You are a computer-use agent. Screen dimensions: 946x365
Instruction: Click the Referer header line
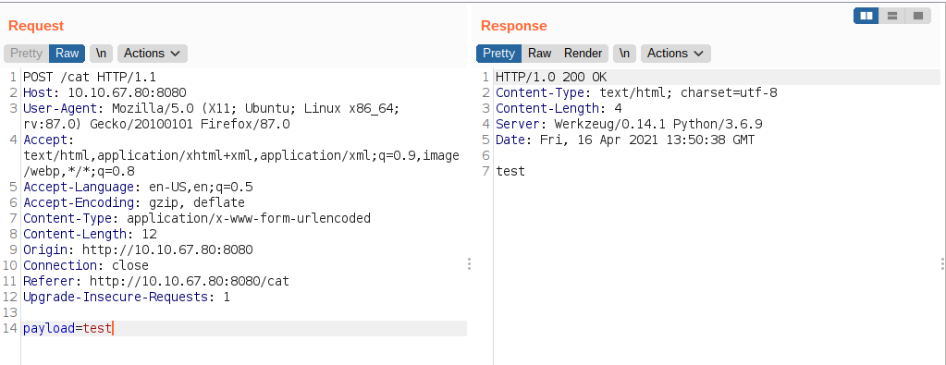tap(156, 281)
